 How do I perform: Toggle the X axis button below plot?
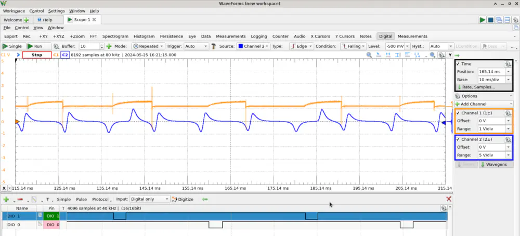click(x=4, y=188)
